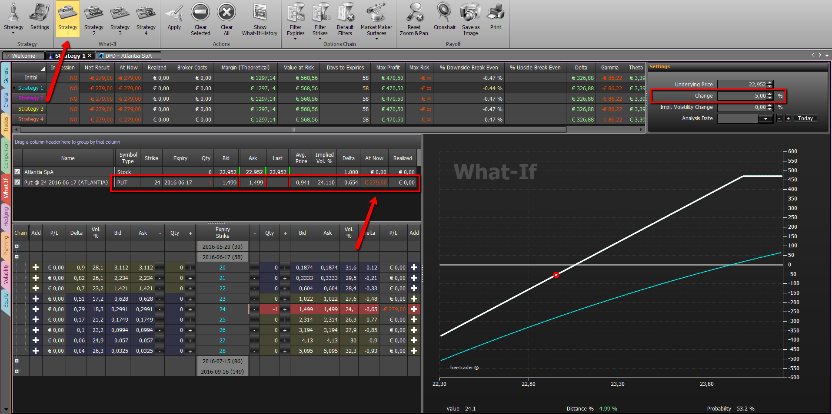Viewport: 832px width, 414px height.
Task: Click Reset Zoom & Pan icon
Action: click(414, 13)
